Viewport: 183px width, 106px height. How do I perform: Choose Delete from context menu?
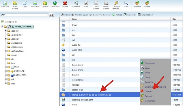coord(148,91)
